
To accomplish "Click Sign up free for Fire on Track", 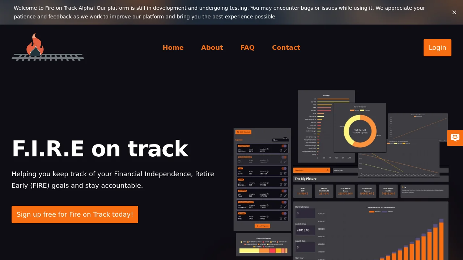I will [x=75, y=214].
